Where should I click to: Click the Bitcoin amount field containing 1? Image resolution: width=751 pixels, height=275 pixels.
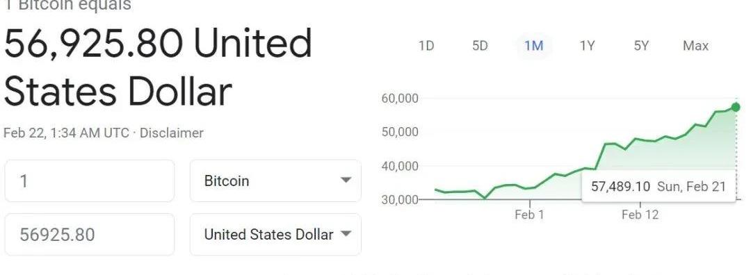[90, 181]
